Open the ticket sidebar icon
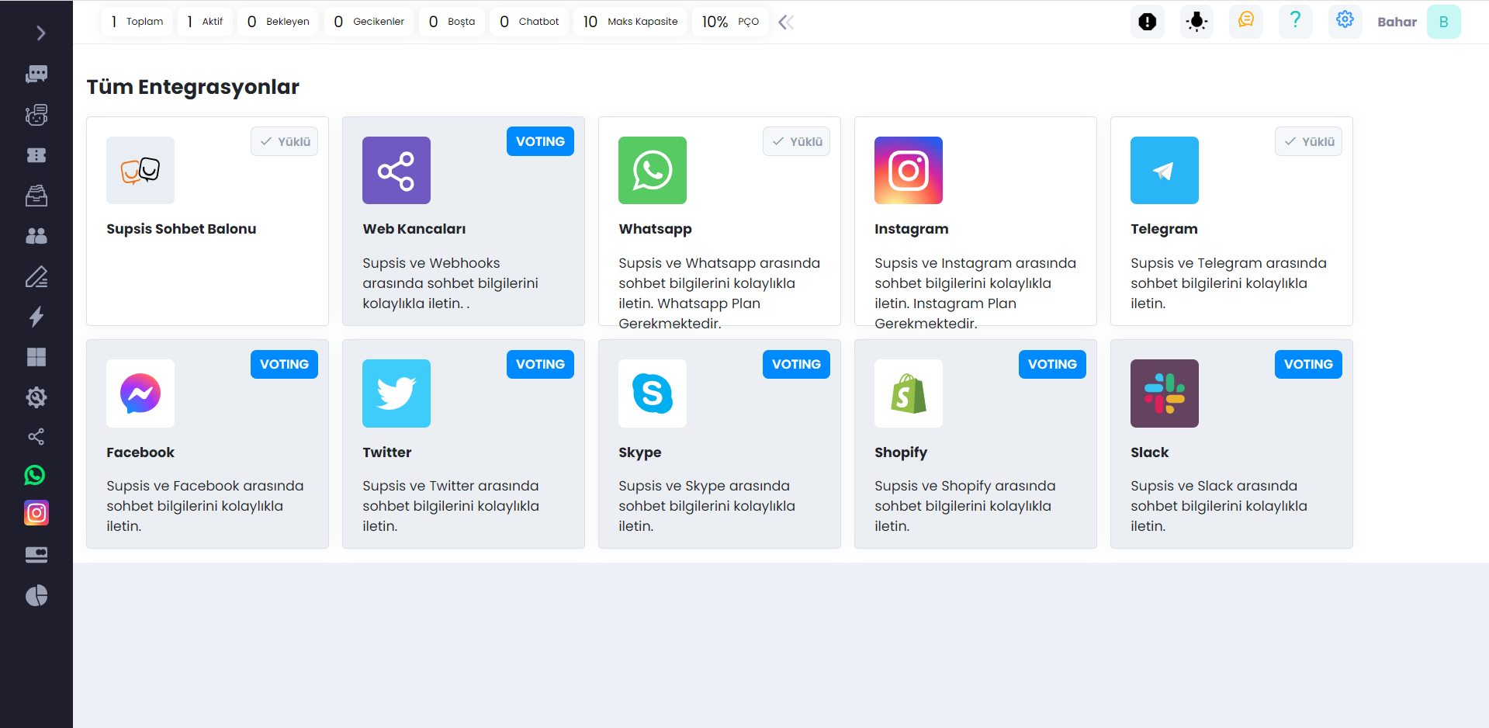The image size is (1489, 728). click(x=36, y=155)
